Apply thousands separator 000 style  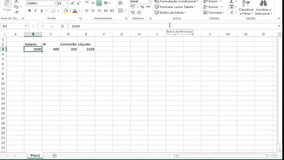(148, 7)
